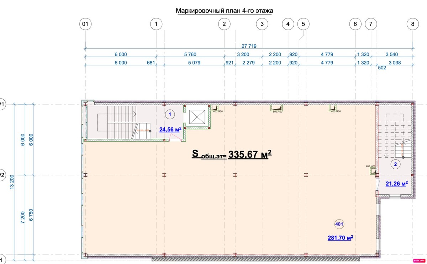Click grid axis bubble 01
This screenshot has height=264, width=427.
(x=85, y=24)
